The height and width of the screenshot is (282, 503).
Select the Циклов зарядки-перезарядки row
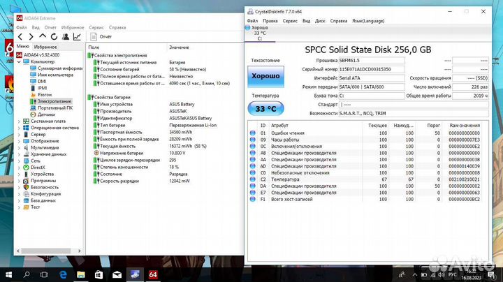165,160
